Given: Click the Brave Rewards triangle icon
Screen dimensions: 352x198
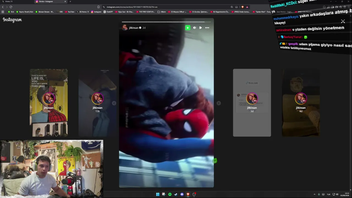Looking at the screenshot, I should coord(247,7).
